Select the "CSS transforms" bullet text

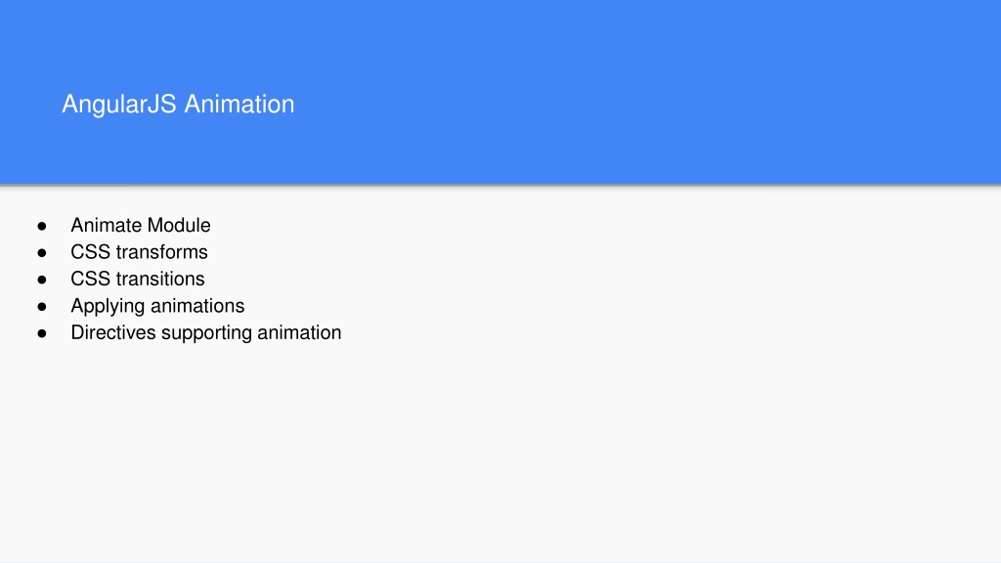[x=139, y=252]
